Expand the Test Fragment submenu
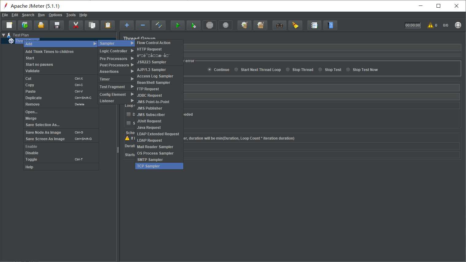Image resolution: width=466 pixels, height=262 pixels. (x=116, y=87)
